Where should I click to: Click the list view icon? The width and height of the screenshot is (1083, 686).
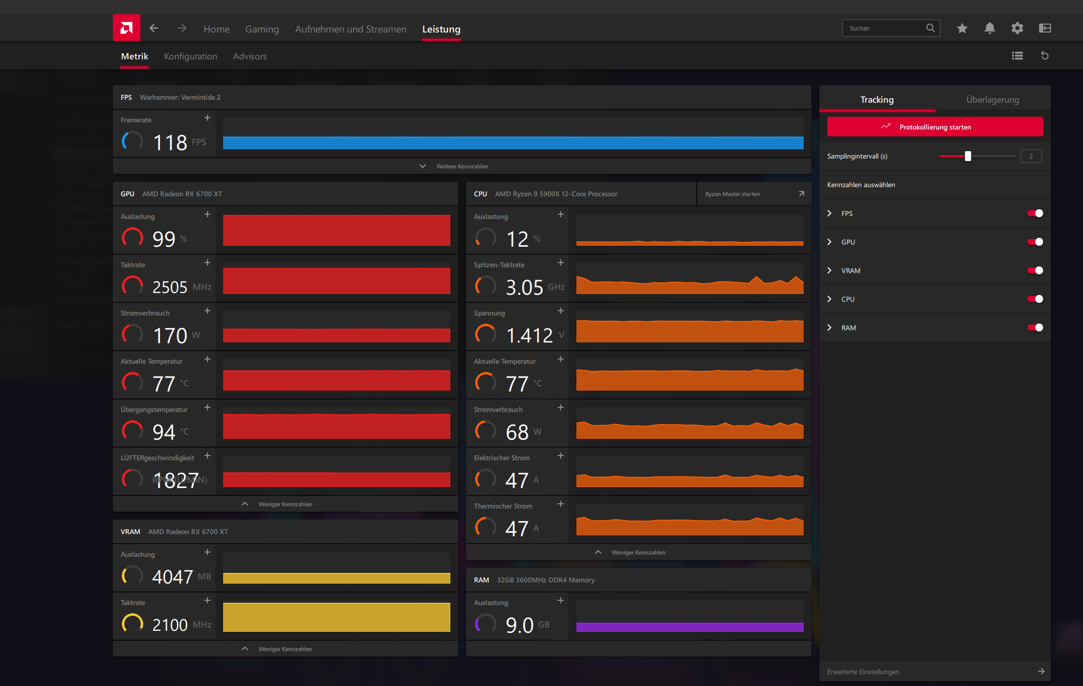[1017, 56]
